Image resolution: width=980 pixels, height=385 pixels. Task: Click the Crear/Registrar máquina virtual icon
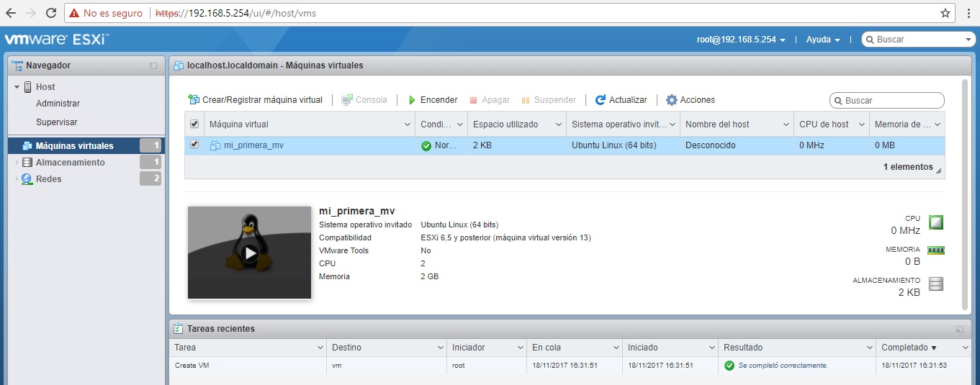[x=194, y=100]
